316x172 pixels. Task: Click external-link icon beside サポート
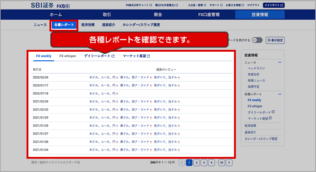click(x=222, y=5)
